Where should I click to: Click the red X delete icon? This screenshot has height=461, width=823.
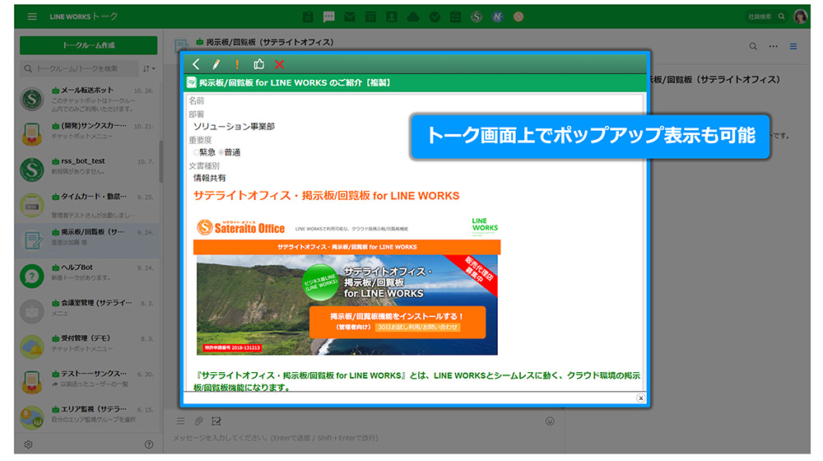279,64
